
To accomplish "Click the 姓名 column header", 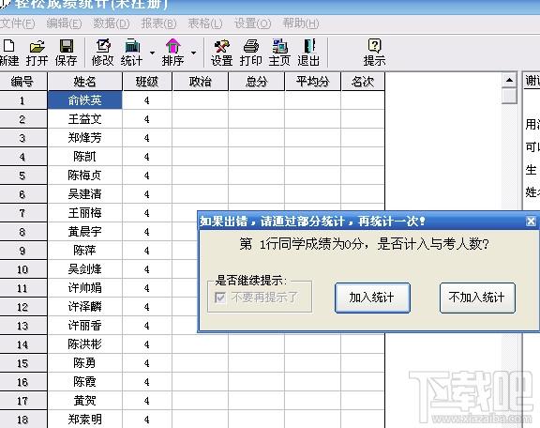I will (x=84, y=82).
